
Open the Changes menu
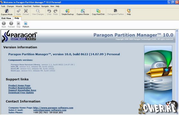[x=10, y=6]
